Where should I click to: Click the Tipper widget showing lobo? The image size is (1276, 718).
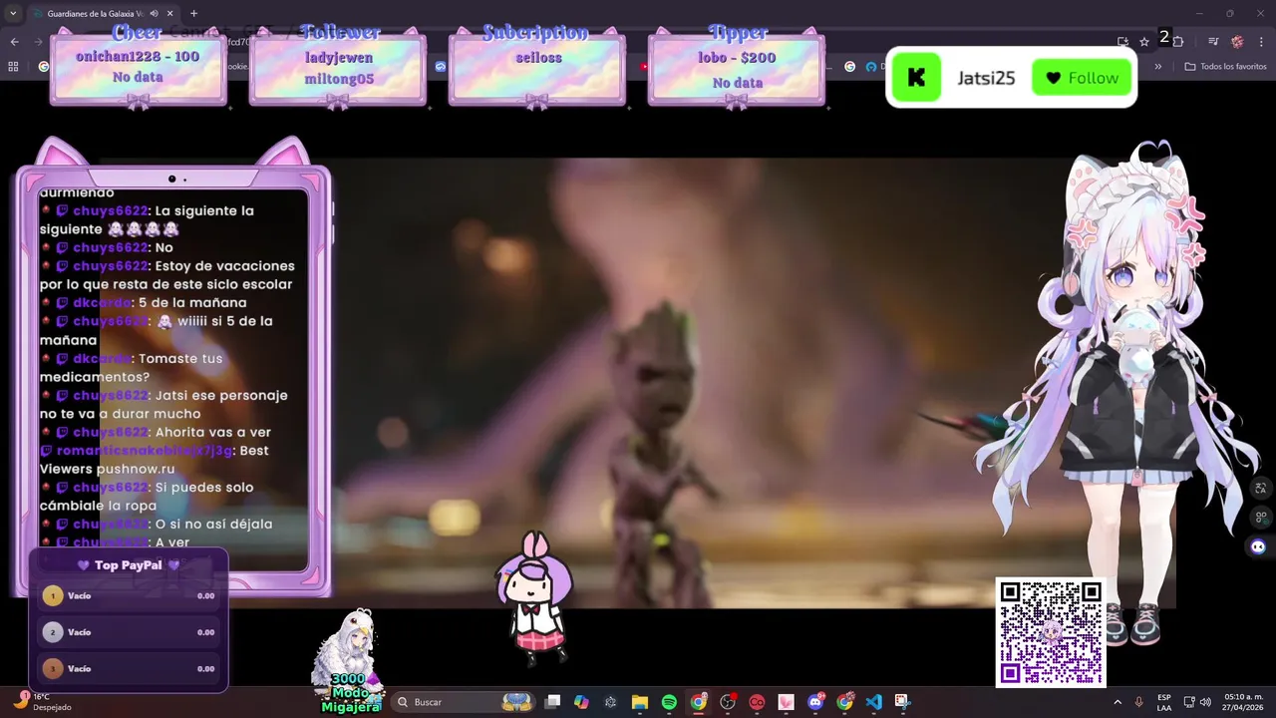[x=737, y=67]
